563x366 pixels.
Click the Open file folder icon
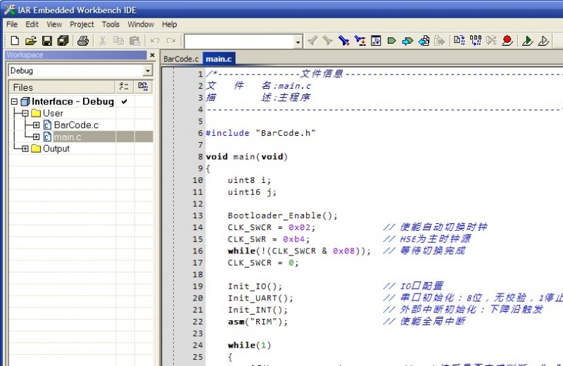[31, 41]
